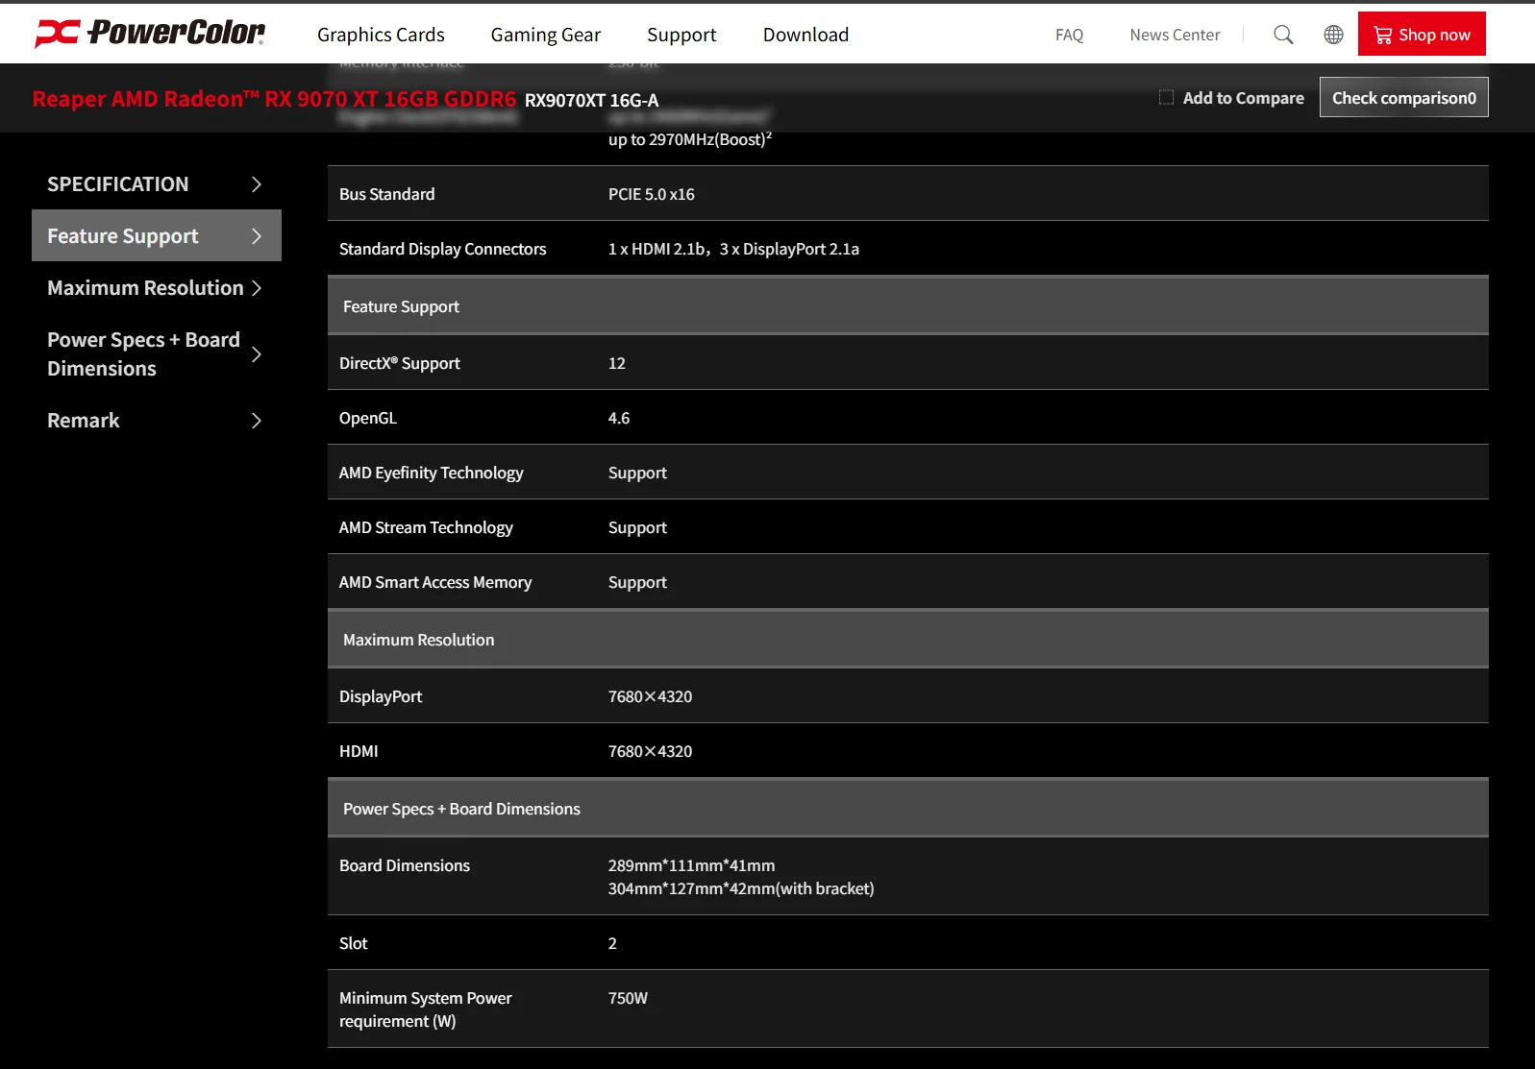Click the AMD Eyefinity Technology label
The height and width of the screenshot is (1069, 1535).
pyautogui.click(x=431, y=473)
